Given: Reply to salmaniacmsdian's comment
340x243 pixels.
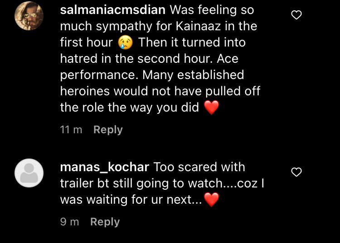Looking at the screenshot, I should [x=108, y=130].
